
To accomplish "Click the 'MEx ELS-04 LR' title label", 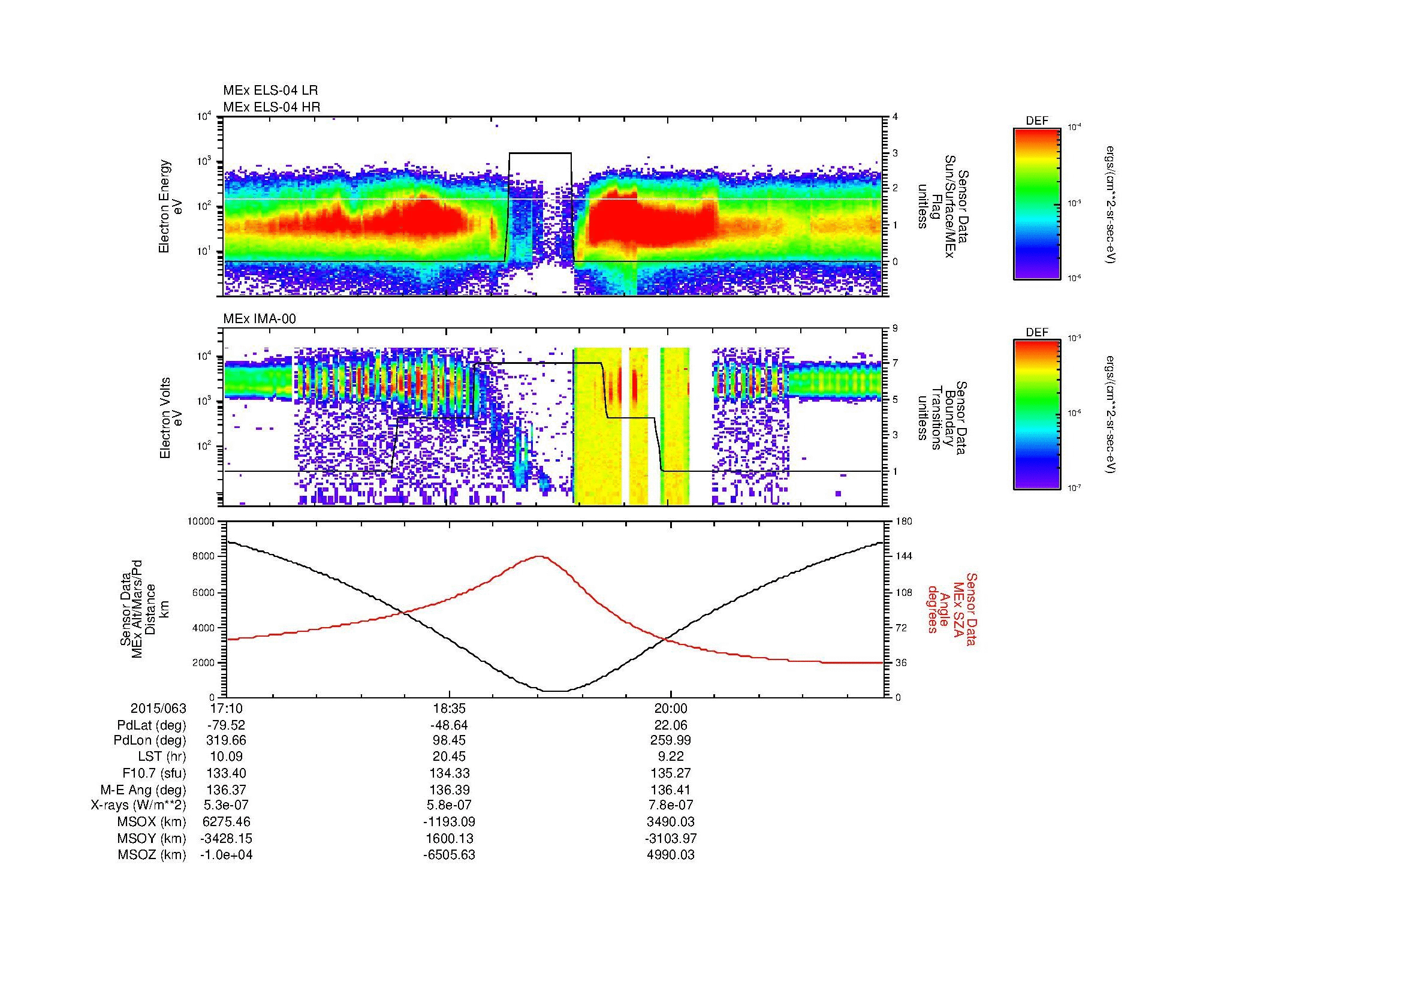I will tap(270, 91).
